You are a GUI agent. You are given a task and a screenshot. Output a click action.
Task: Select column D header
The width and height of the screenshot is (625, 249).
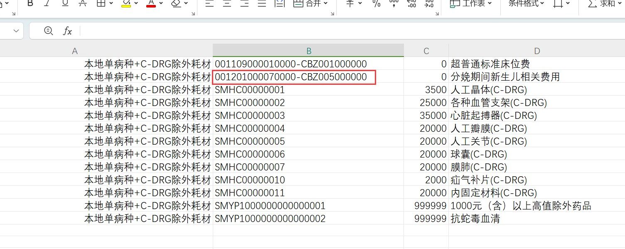[x=537, y=51]
